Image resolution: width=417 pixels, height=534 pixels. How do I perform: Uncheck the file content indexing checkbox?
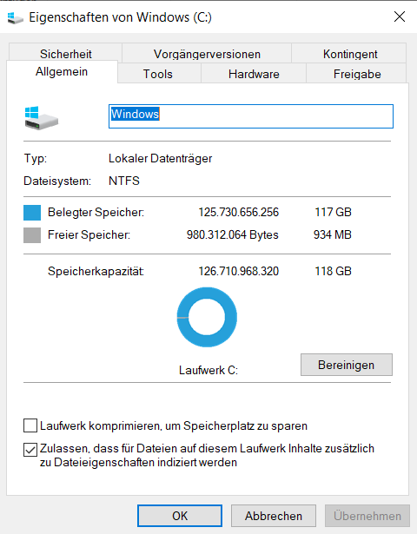point(30,450)
